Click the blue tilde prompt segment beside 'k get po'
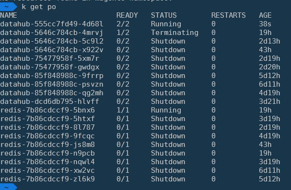 click(8, 7)
